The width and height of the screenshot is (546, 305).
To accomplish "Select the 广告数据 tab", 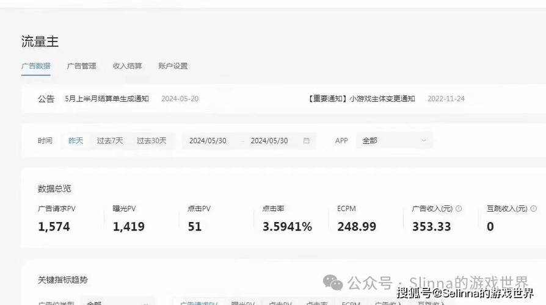I will [x=36, y=66].
